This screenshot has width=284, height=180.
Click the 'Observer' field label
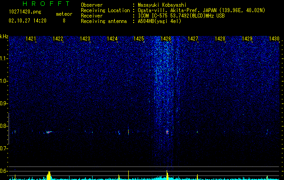pos(92,5)
